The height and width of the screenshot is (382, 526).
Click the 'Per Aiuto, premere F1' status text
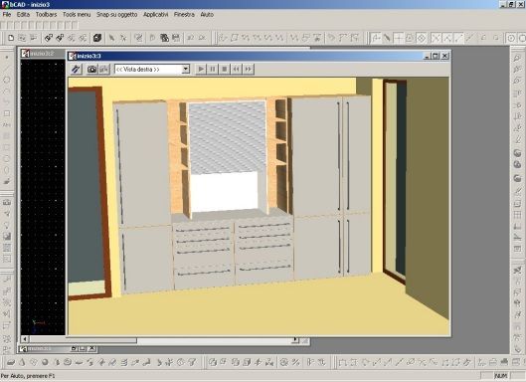pyautogui.click(x=28, y=376)
